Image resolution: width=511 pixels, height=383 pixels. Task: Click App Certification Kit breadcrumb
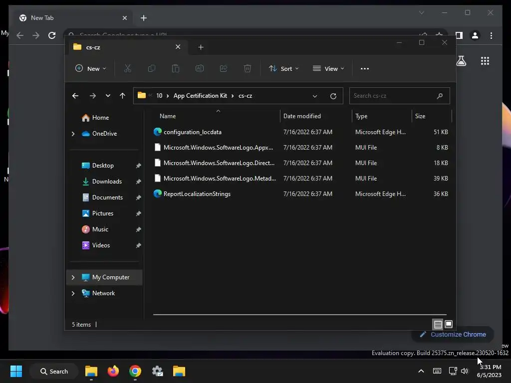point(200,96)
